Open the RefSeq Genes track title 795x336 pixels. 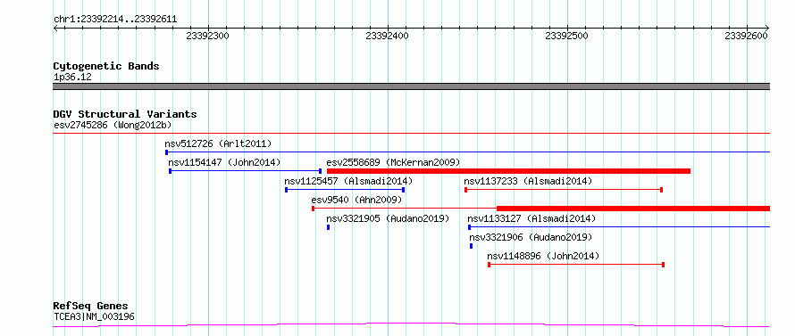click(x=90, y=307)
